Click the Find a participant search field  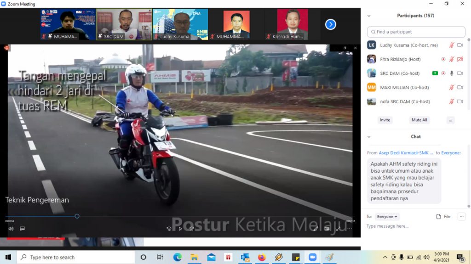[416, 32]
